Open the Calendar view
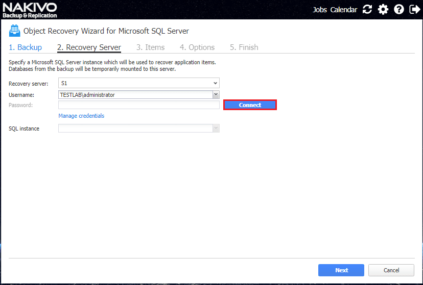423x285 pixels. click(344, 10)
